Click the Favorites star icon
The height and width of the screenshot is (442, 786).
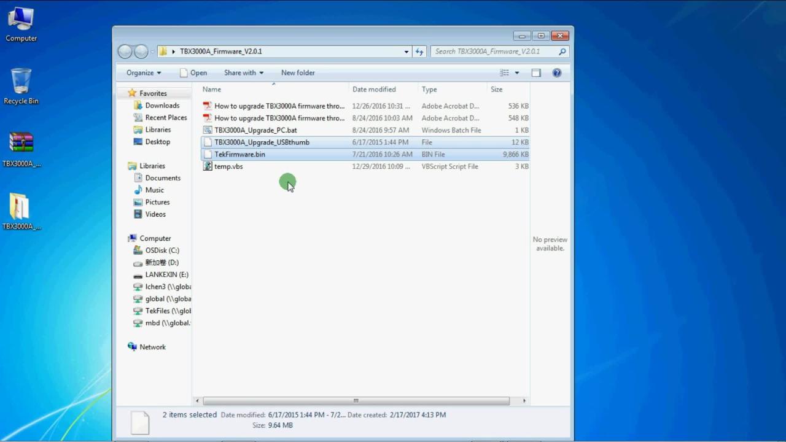[132, 93]
